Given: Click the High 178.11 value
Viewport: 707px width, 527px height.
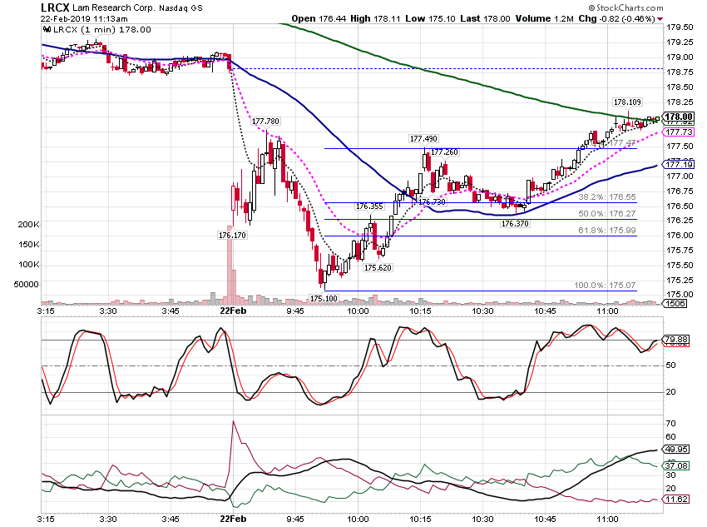Looking at the screenshot, I should click(x=375, y=18).
